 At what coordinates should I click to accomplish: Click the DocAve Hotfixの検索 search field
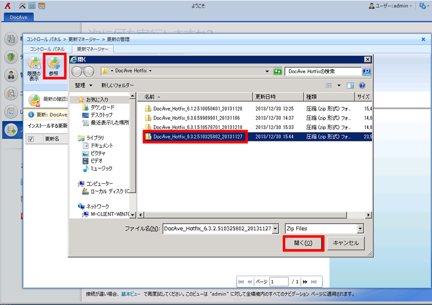tap(323, 72)
